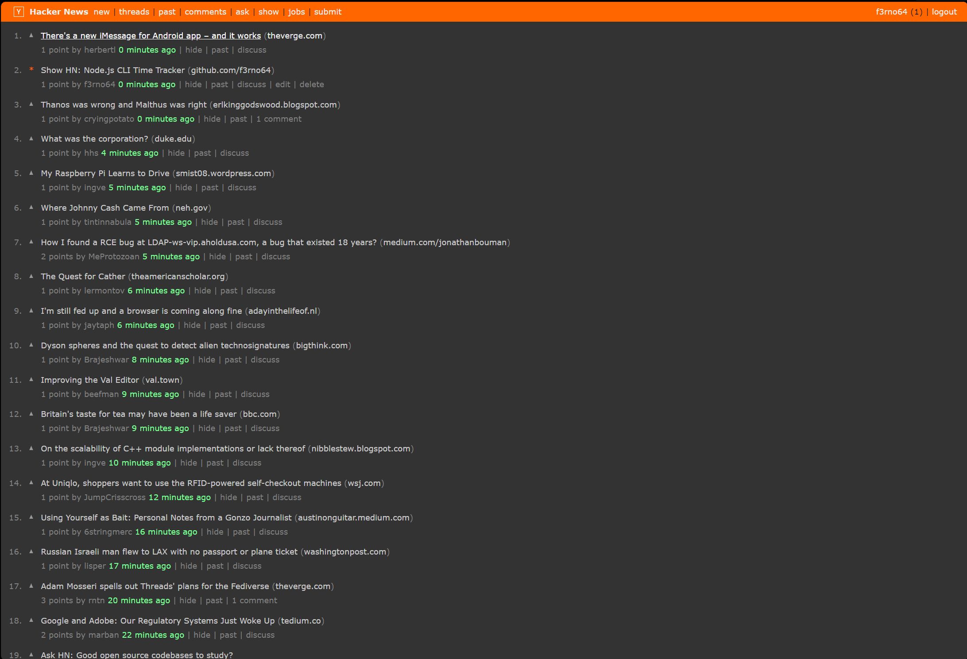The height and width of the screenshot is (659, 967).
Task: Click the upvote arrow for item 18
Action: click(x=31, y=620)
